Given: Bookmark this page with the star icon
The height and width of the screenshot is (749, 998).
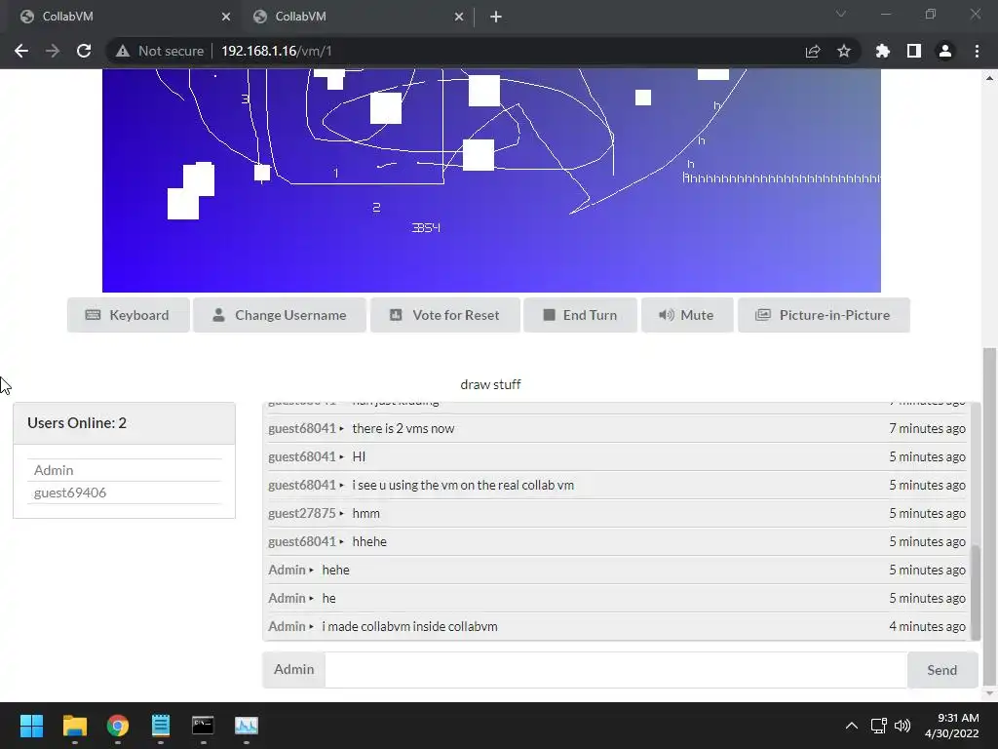Looking at the screenshot, I should point(843,51).
